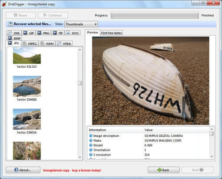Click the thumbnail list scroll-down arrow
Image resolution: width=222 pixels, height=179 pixels.
(x=80, y=157)
